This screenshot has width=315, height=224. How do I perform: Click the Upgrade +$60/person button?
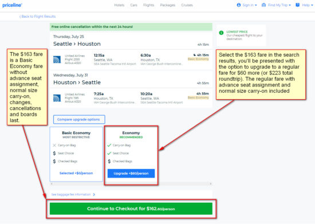131,174
